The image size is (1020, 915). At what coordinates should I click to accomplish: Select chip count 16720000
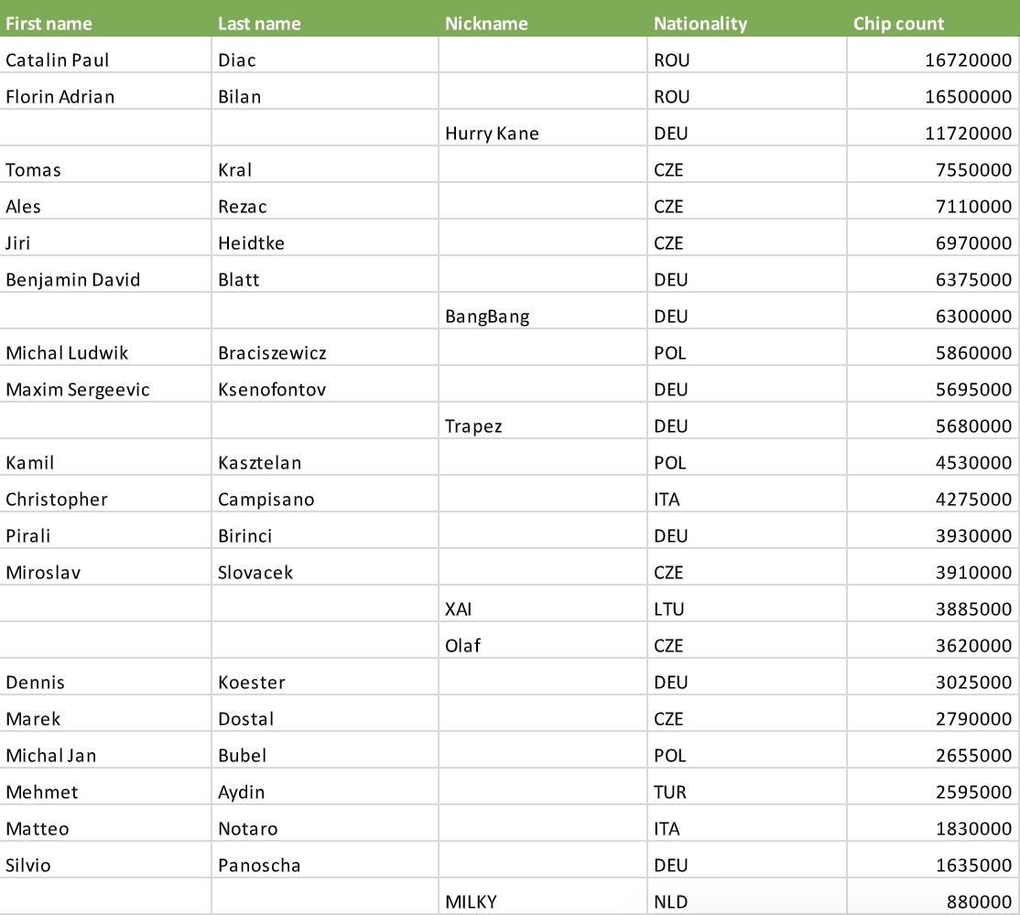coord(968,60)
